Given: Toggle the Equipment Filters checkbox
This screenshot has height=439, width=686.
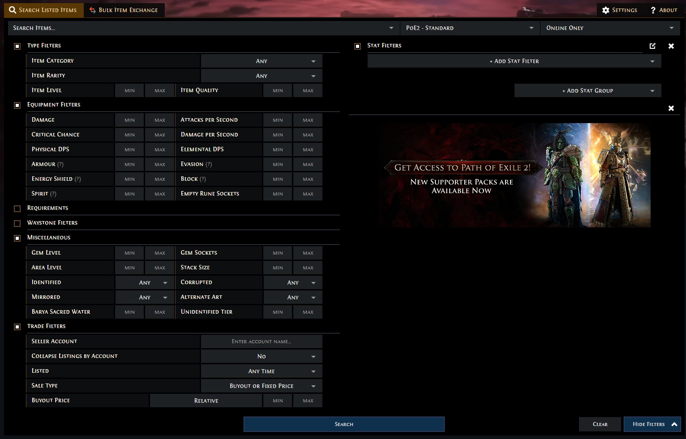Looking at the screenshot, I should point(17,105).
